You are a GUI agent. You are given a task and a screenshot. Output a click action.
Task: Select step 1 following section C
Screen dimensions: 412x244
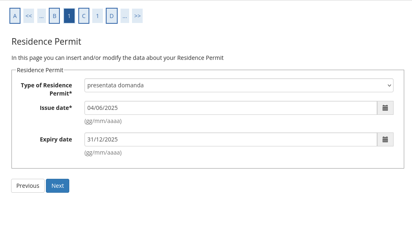[98, 16]
